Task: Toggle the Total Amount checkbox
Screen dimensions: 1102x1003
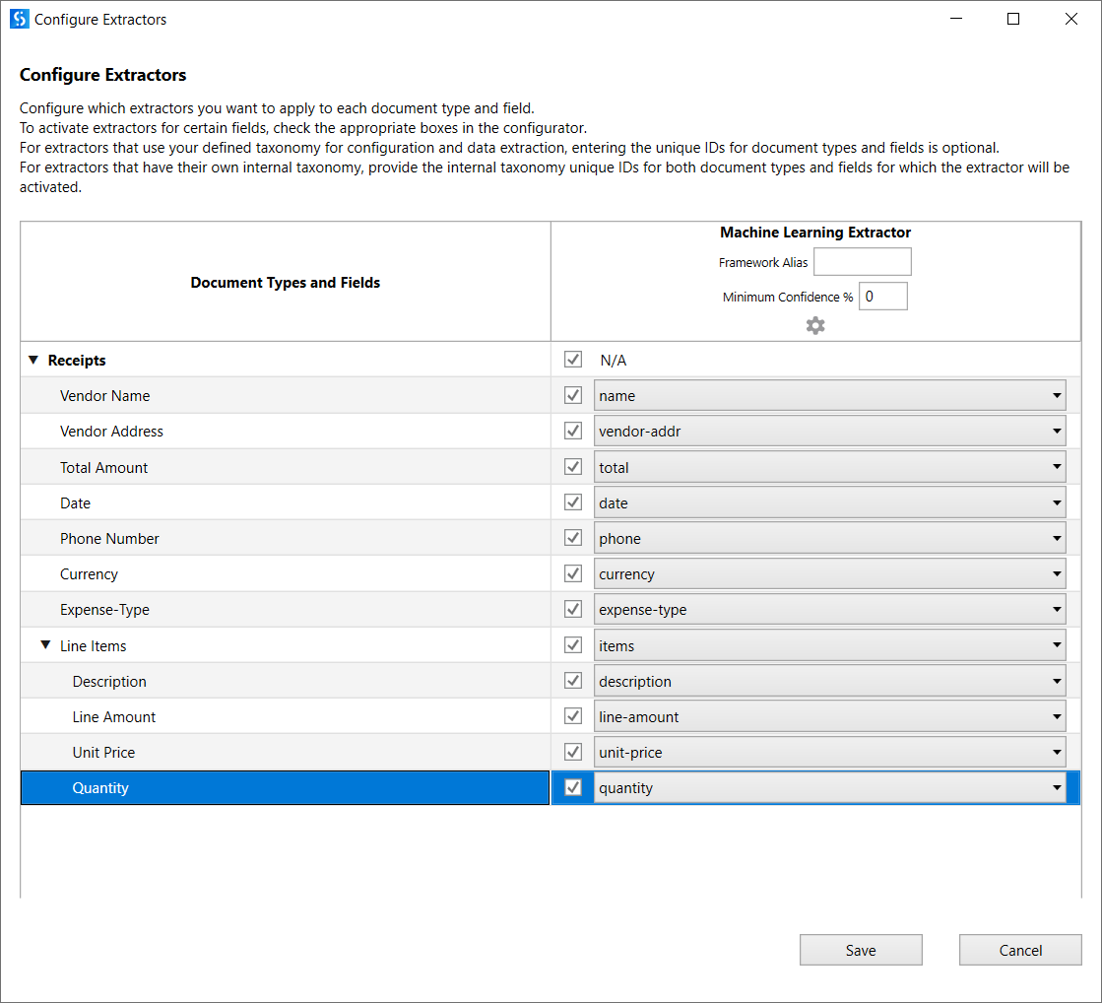Action: tap(573, 467)
